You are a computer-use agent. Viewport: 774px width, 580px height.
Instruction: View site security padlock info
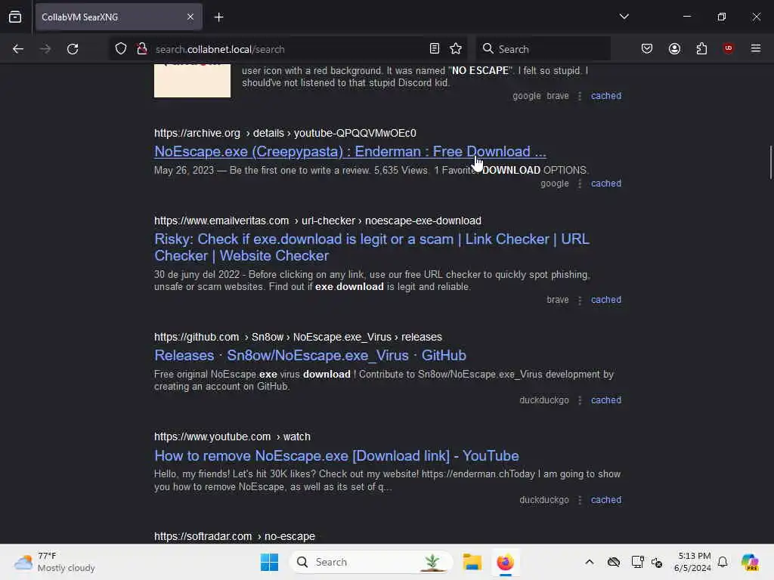(142, 48)
